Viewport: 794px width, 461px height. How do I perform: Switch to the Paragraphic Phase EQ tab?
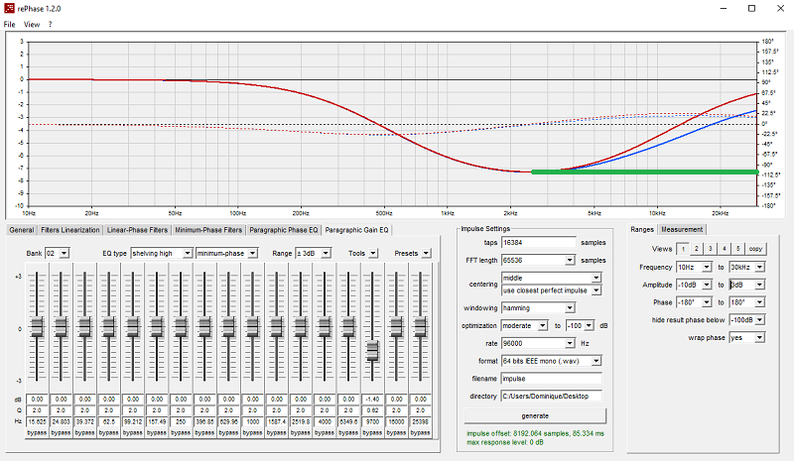click(284, 230)
